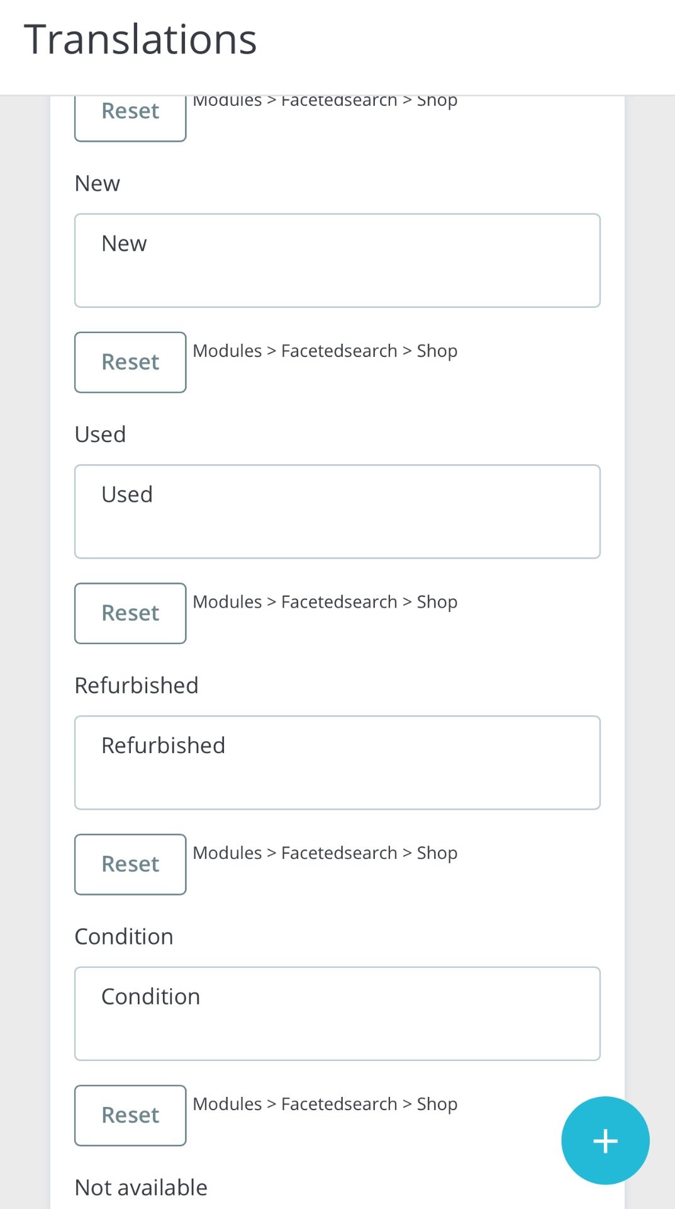The width and height of the screenshot is (675, 1209).
Task: Click the Refurbished field label
Action: [137, 685]
